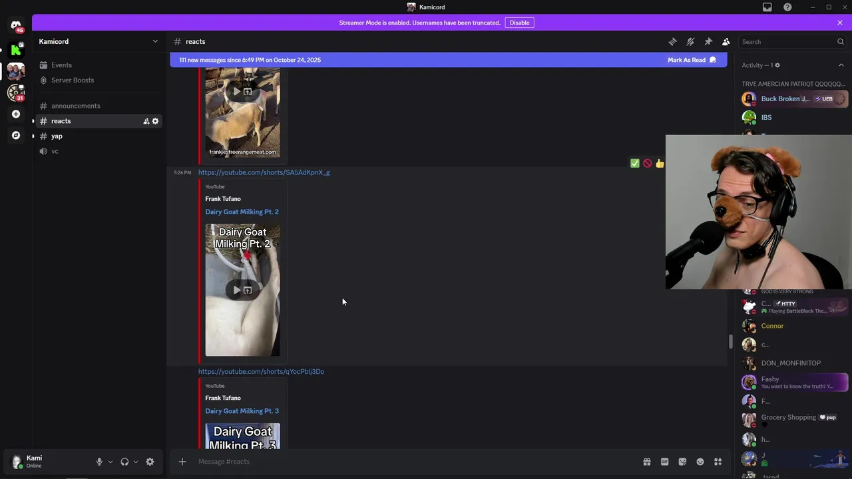
Task: Add white check mark reaction
Action: click(635, 163)
